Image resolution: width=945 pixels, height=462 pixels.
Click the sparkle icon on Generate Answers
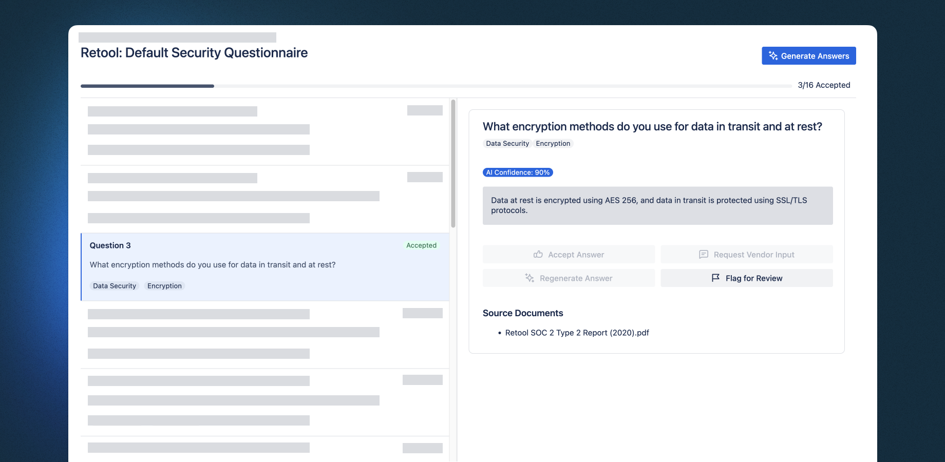pos(773,56)
